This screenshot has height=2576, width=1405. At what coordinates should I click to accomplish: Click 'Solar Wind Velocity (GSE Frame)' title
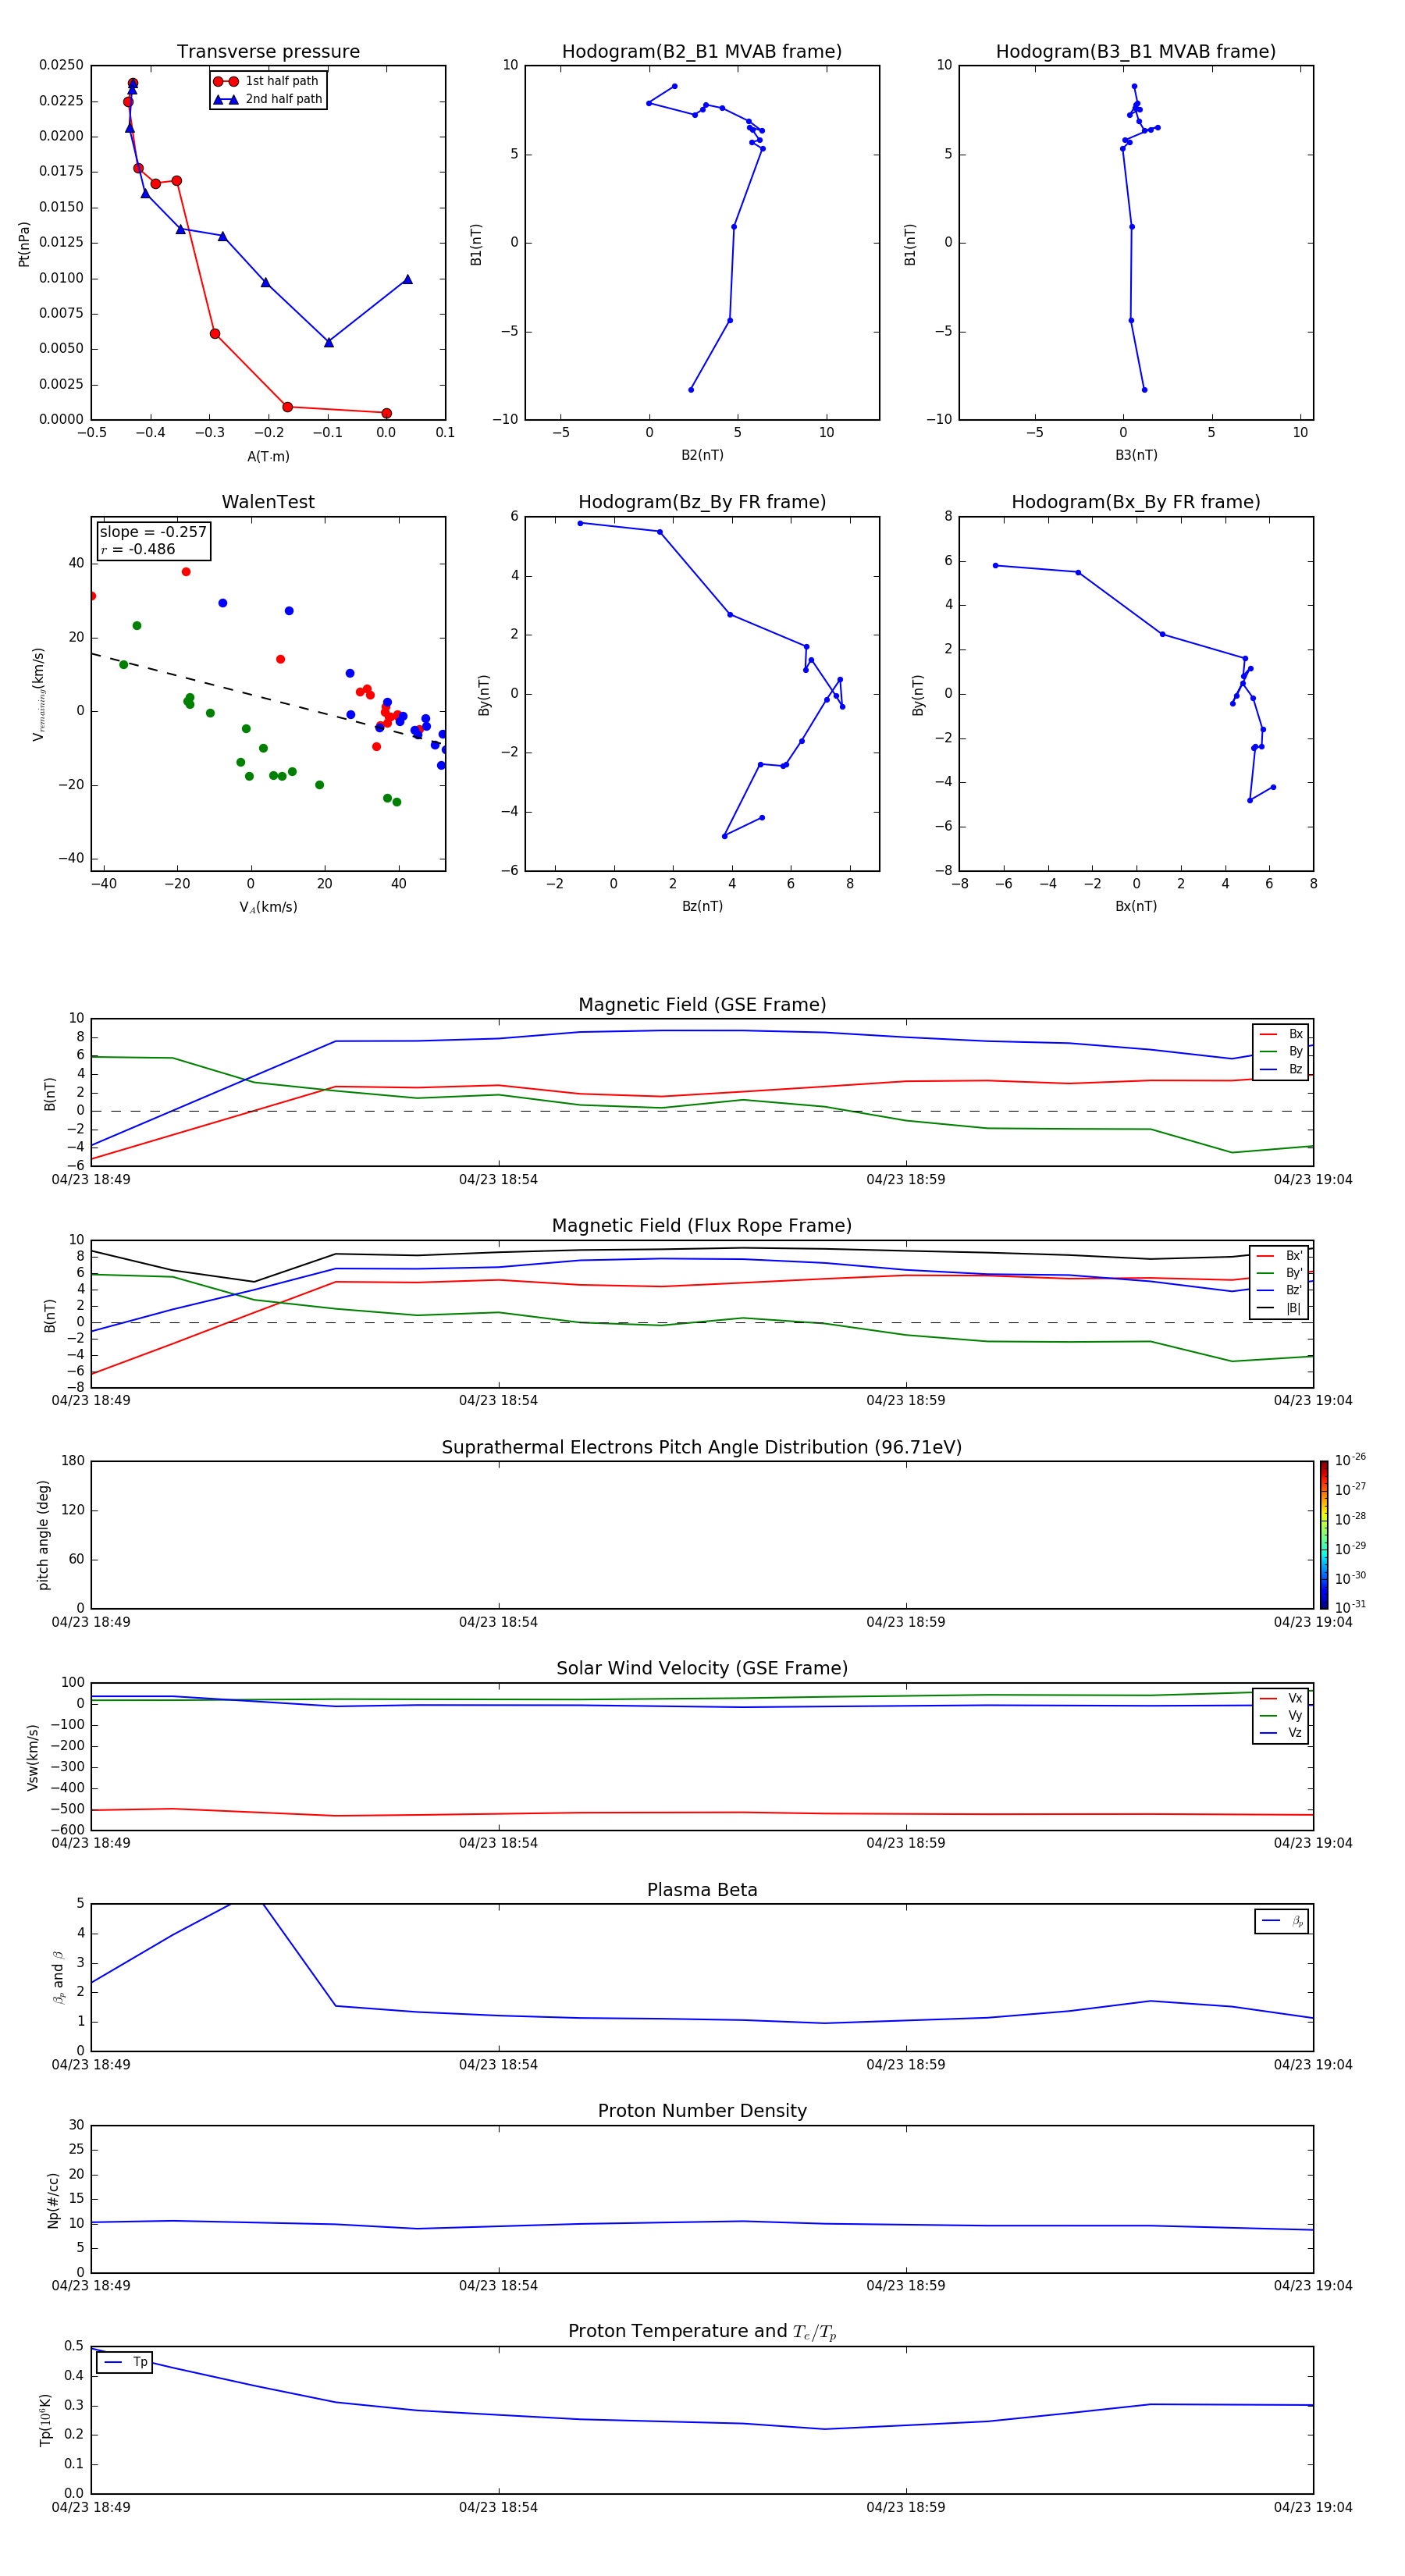tap(702, 1669)
